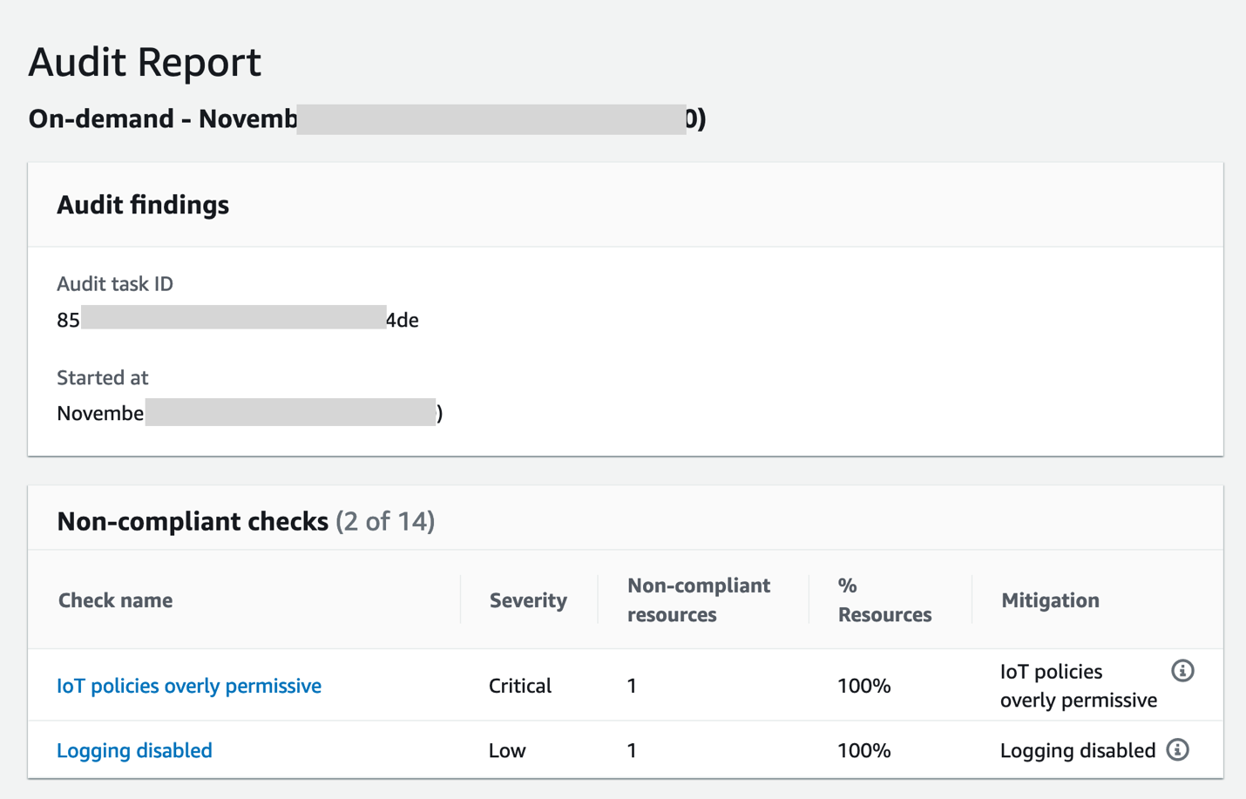Open info icon for IoT policies mitigation
Viewport: 1246px width, 799px height.
(x=1182, y=671)
